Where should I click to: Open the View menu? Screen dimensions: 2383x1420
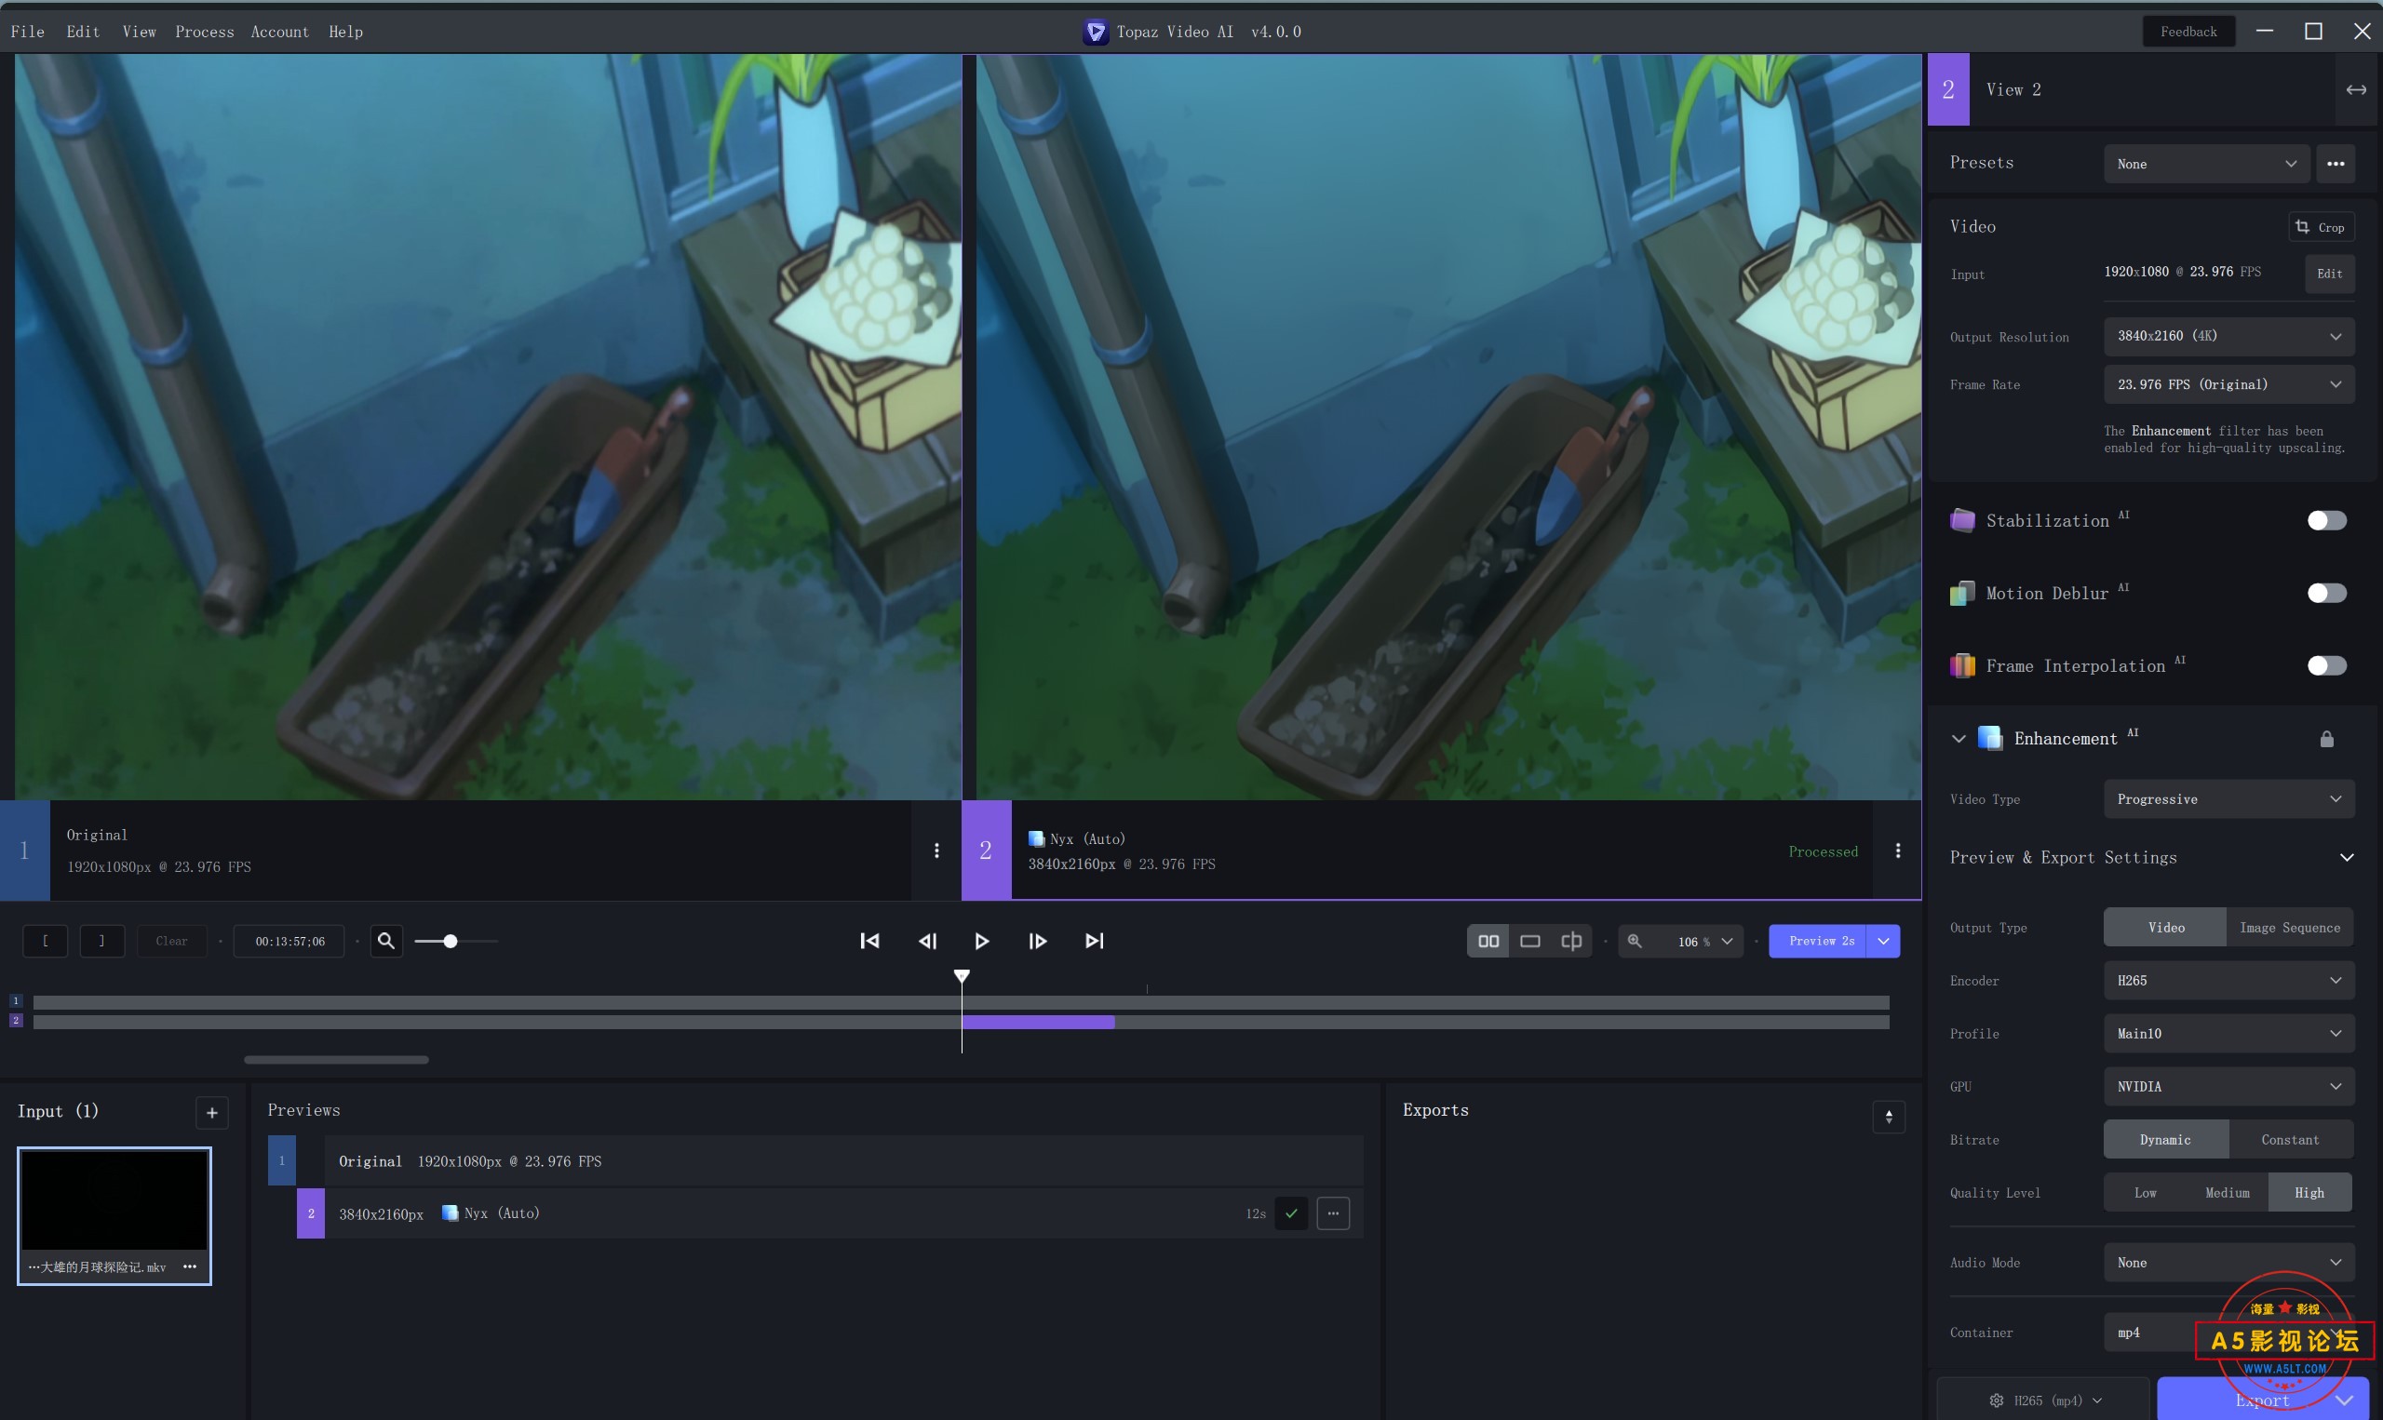tap(140, 32)
